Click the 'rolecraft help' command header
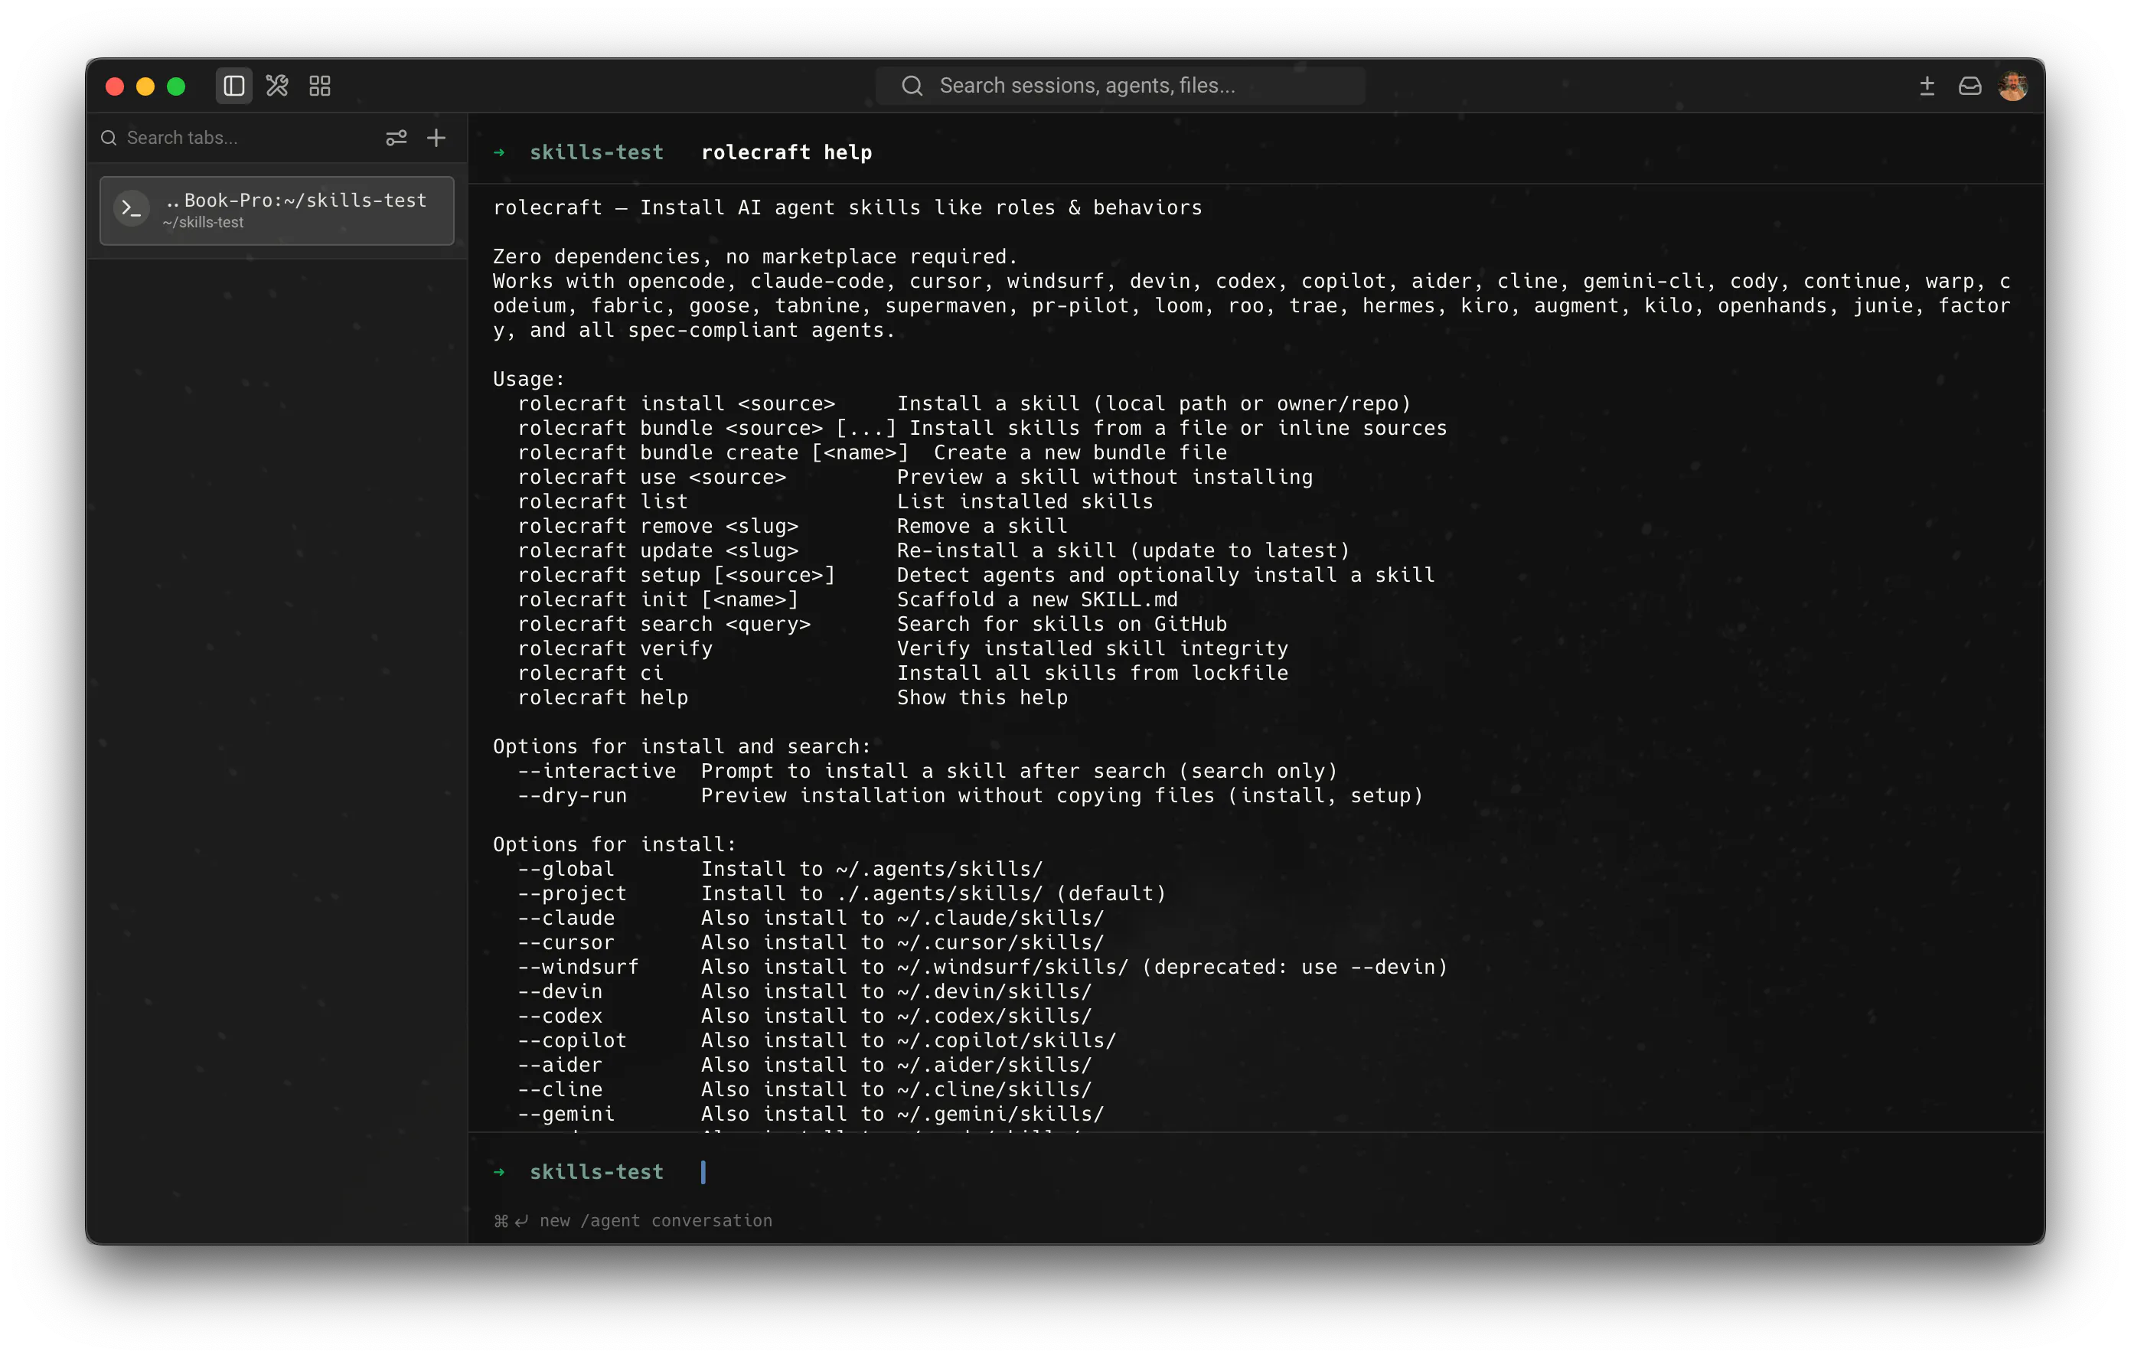2131x1358 pixels. click(x=786, y=152)
